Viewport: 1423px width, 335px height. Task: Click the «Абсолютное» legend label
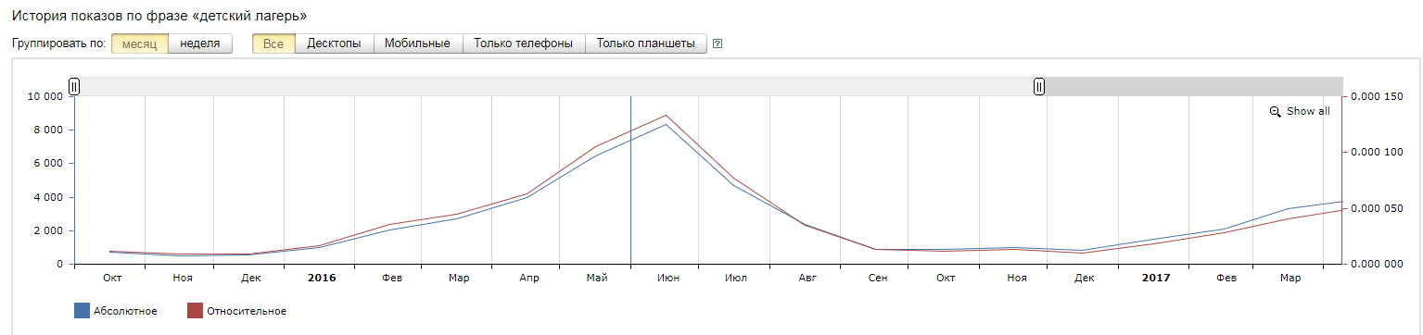(125, 311)
